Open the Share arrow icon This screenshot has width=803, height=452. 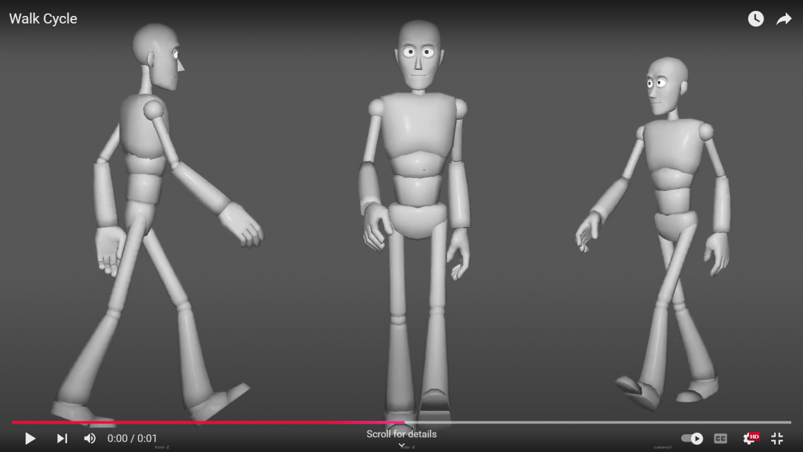[x=784, y=19]
